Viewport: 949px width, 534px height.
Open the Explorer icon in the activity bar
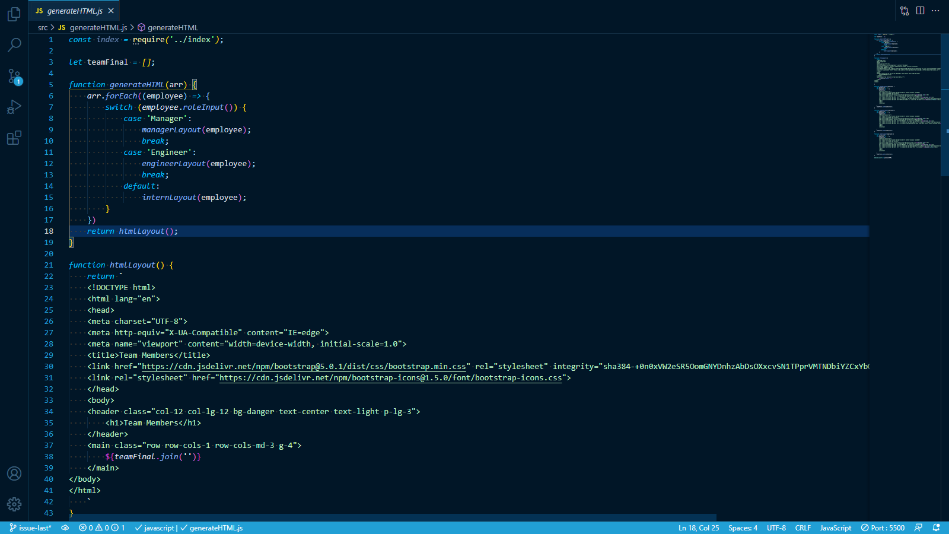pyautogui.click(x=14, y=14)
